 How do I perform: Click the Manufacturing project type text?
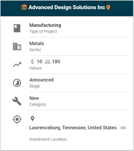pyautogui.click(x=45, y=25)
